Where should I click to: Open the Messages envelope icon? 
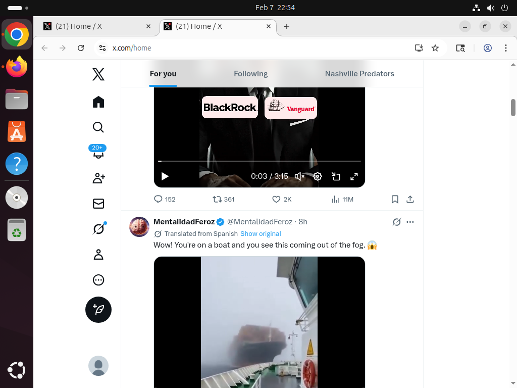pos(98,204)
